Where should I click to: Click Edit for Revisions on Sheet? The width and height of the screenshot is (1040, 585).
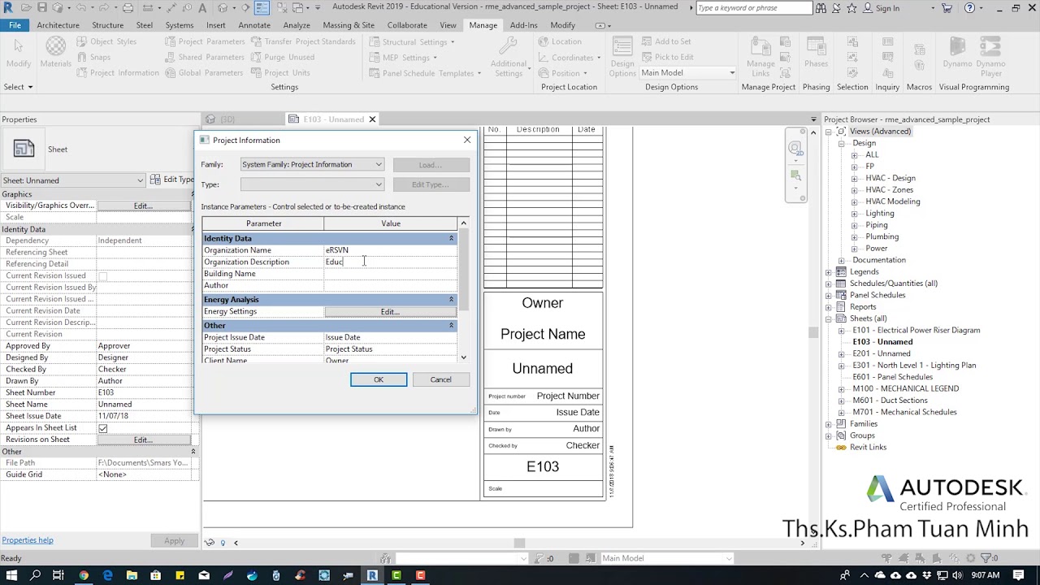tap(143, 440)
